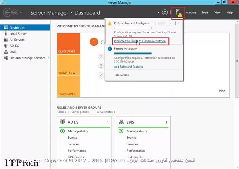The height and width of the screenshot is (169, 239).
Task: Select the QUICK START tile
Action: tap(69, 44)
